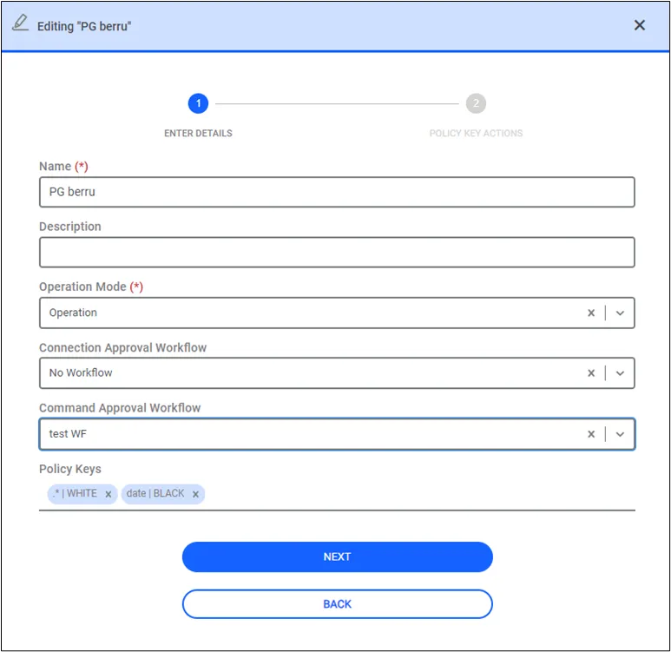Click the .* | WHITE chip label
This screenshot has height=652, width=671.
(75, 494)
